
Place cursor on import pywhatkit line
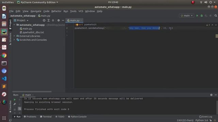85,25
